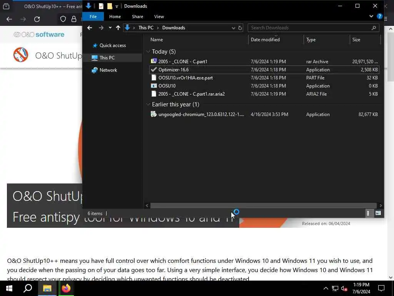Select 2005 - _CLONE - C.part1.rar.aria2 file

coord(264,94)
